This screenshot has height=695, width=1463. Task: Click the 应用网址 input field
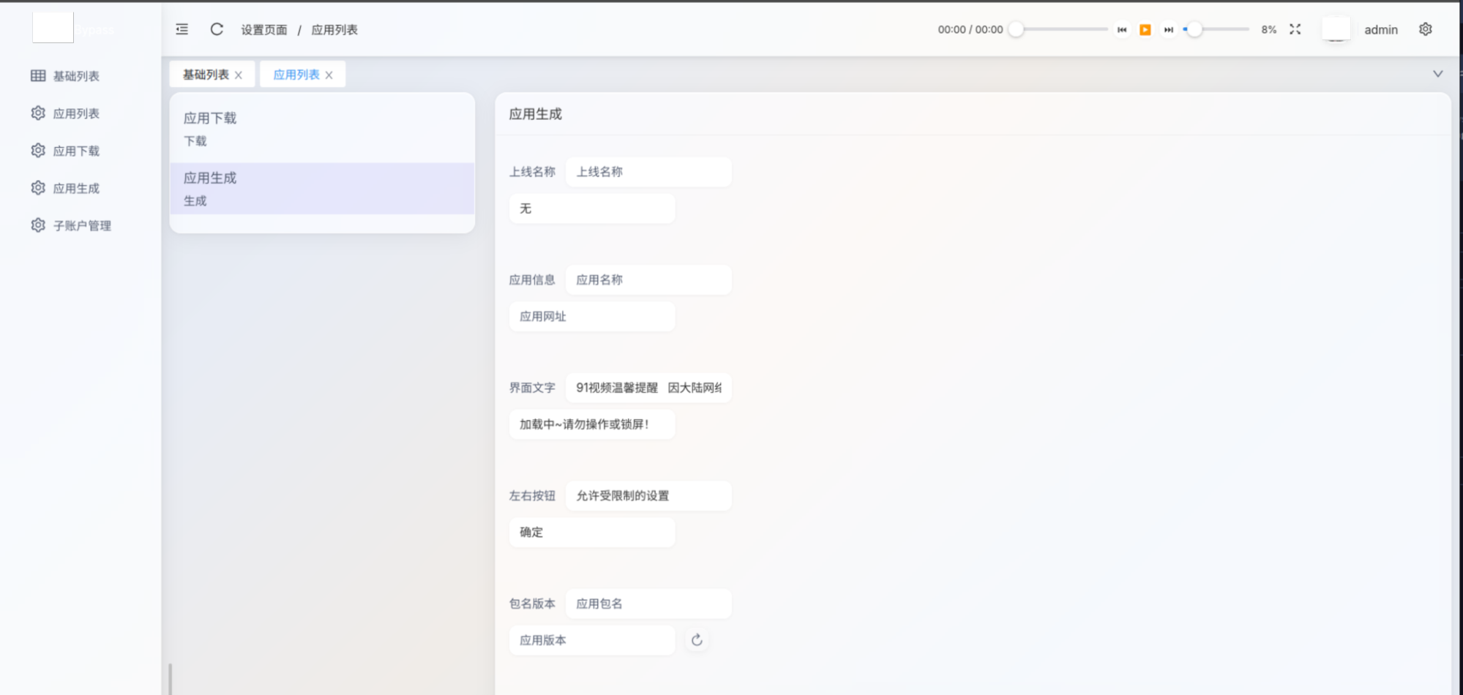point(592,317)
